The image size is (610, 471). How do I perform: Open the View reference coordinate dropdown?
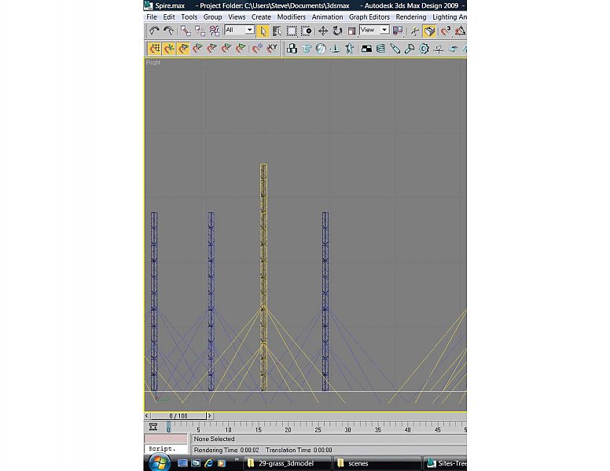pos(374,30)
